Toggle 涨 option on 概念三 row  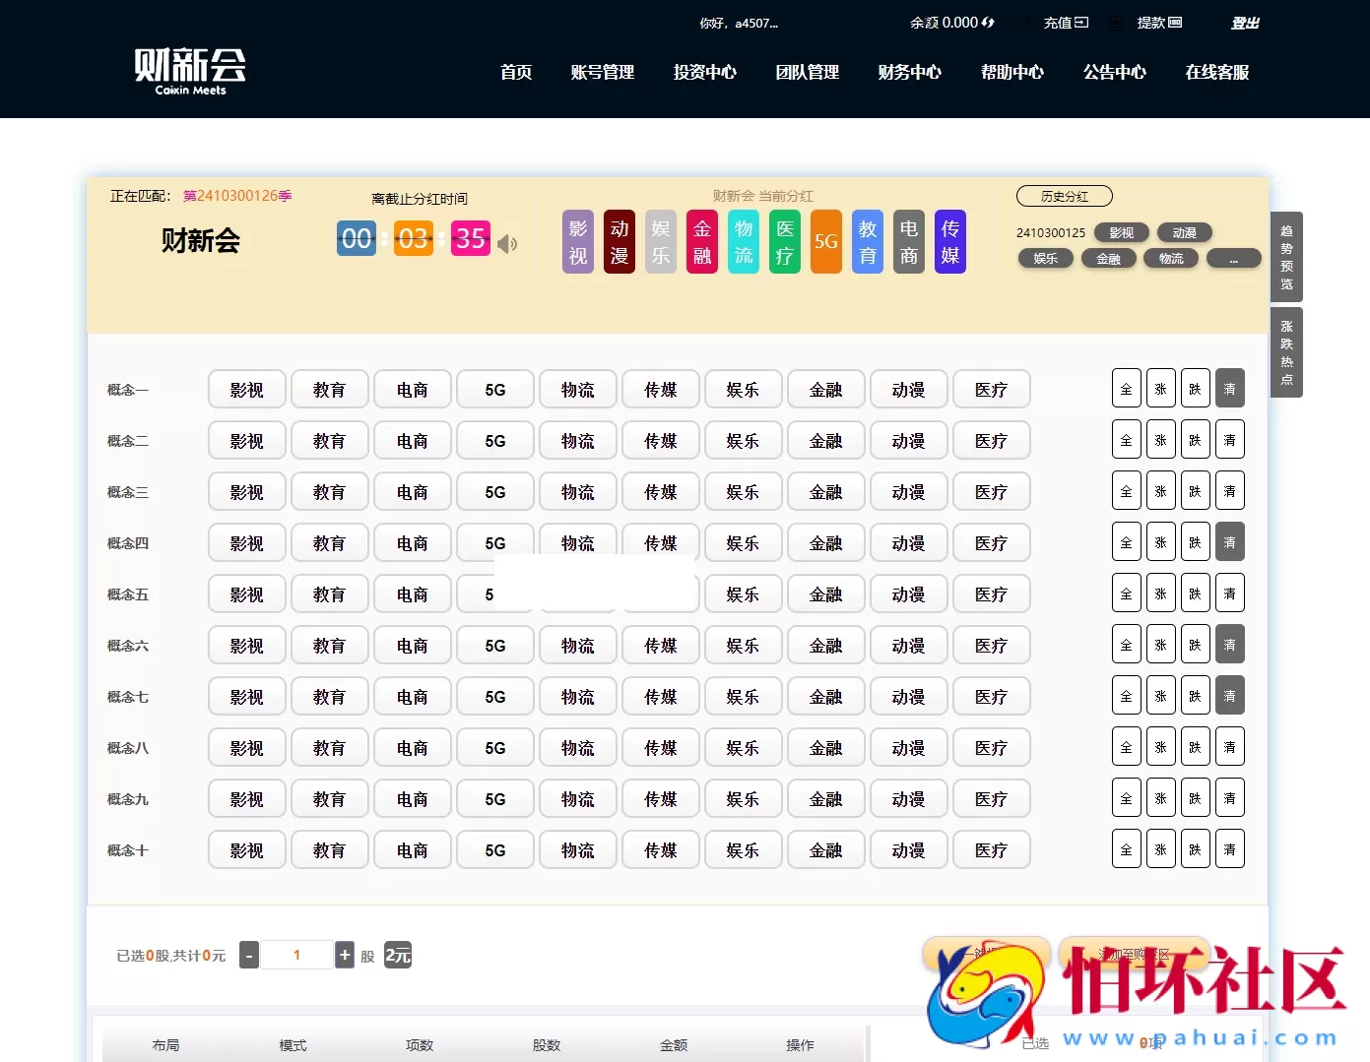coord(1160,490)
